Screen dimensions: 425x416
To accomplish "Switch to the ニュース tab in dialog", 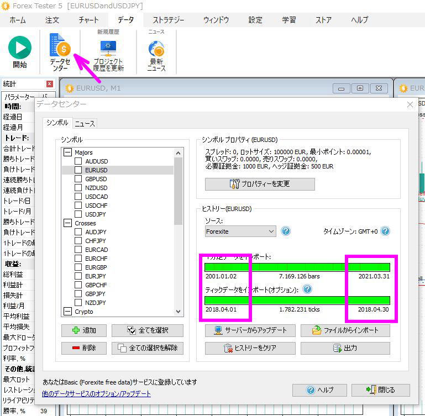I will coord(85,124).
